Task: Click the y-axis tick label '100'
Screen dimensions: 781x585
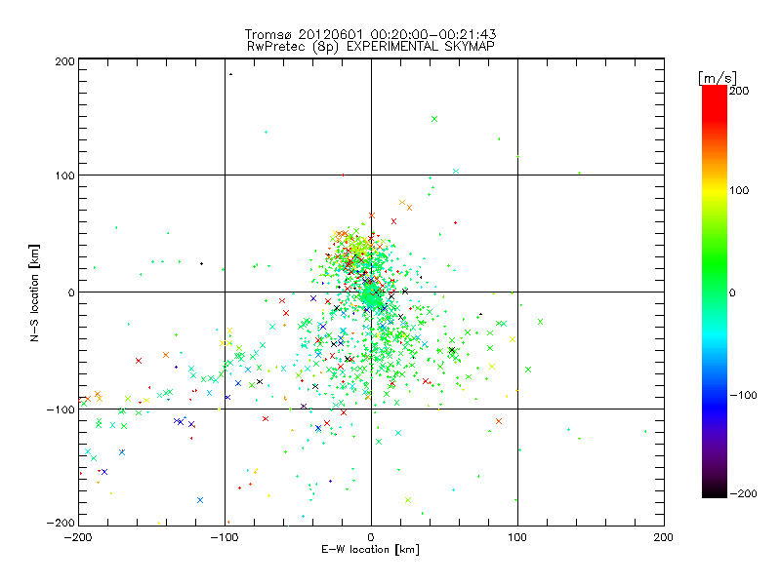Action: [64, 175]
